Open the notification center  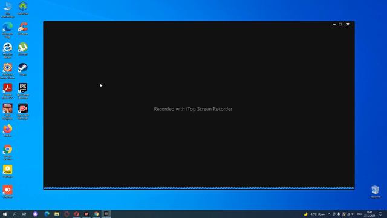click(x=380, y=214)
